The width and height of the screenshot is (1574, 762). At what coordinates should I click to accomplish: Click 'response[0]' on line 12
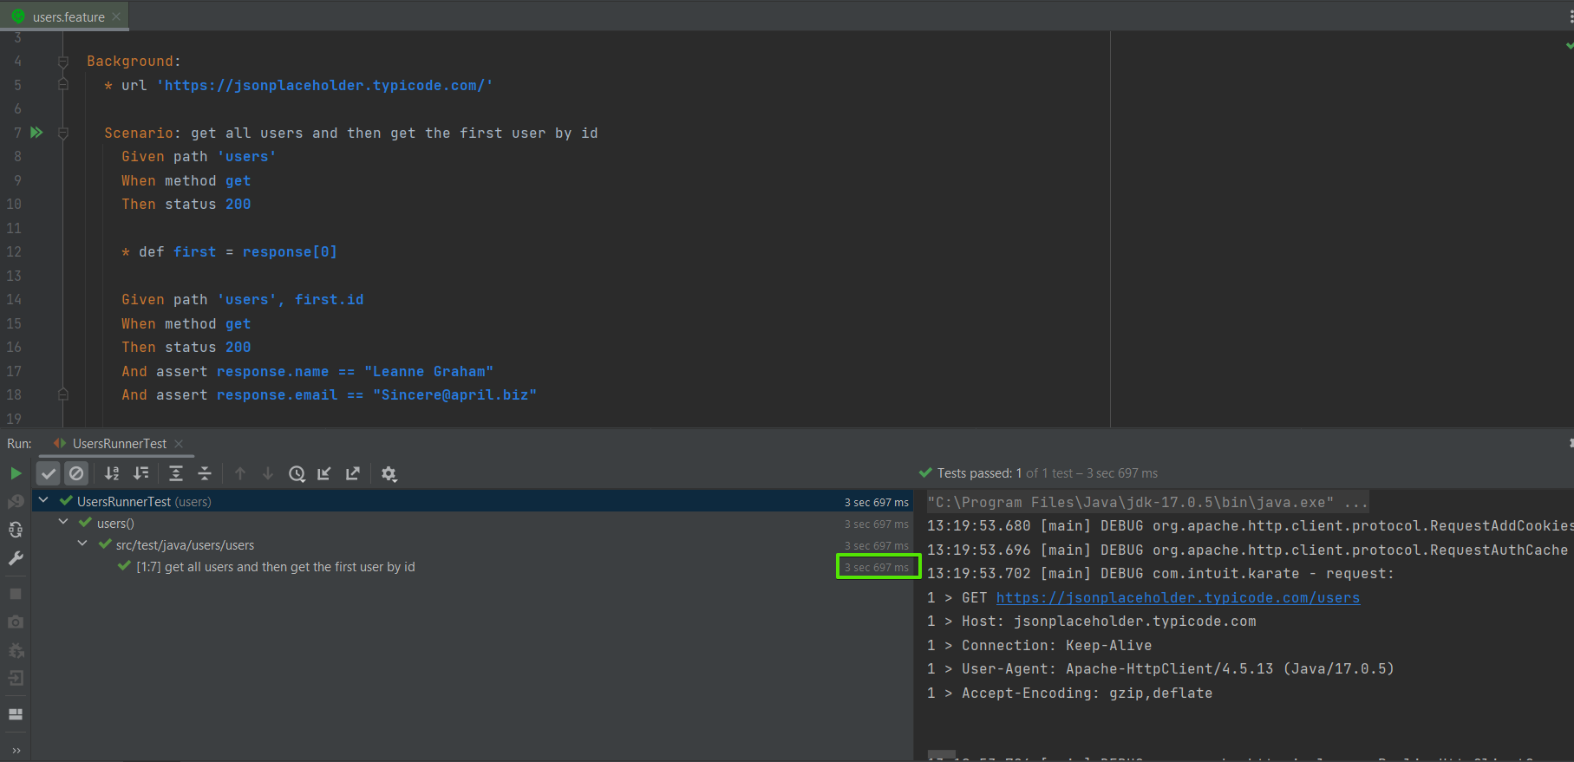click(x=290, y=251)
